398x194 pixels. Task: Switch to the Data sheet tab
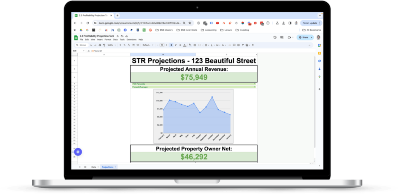94,167
